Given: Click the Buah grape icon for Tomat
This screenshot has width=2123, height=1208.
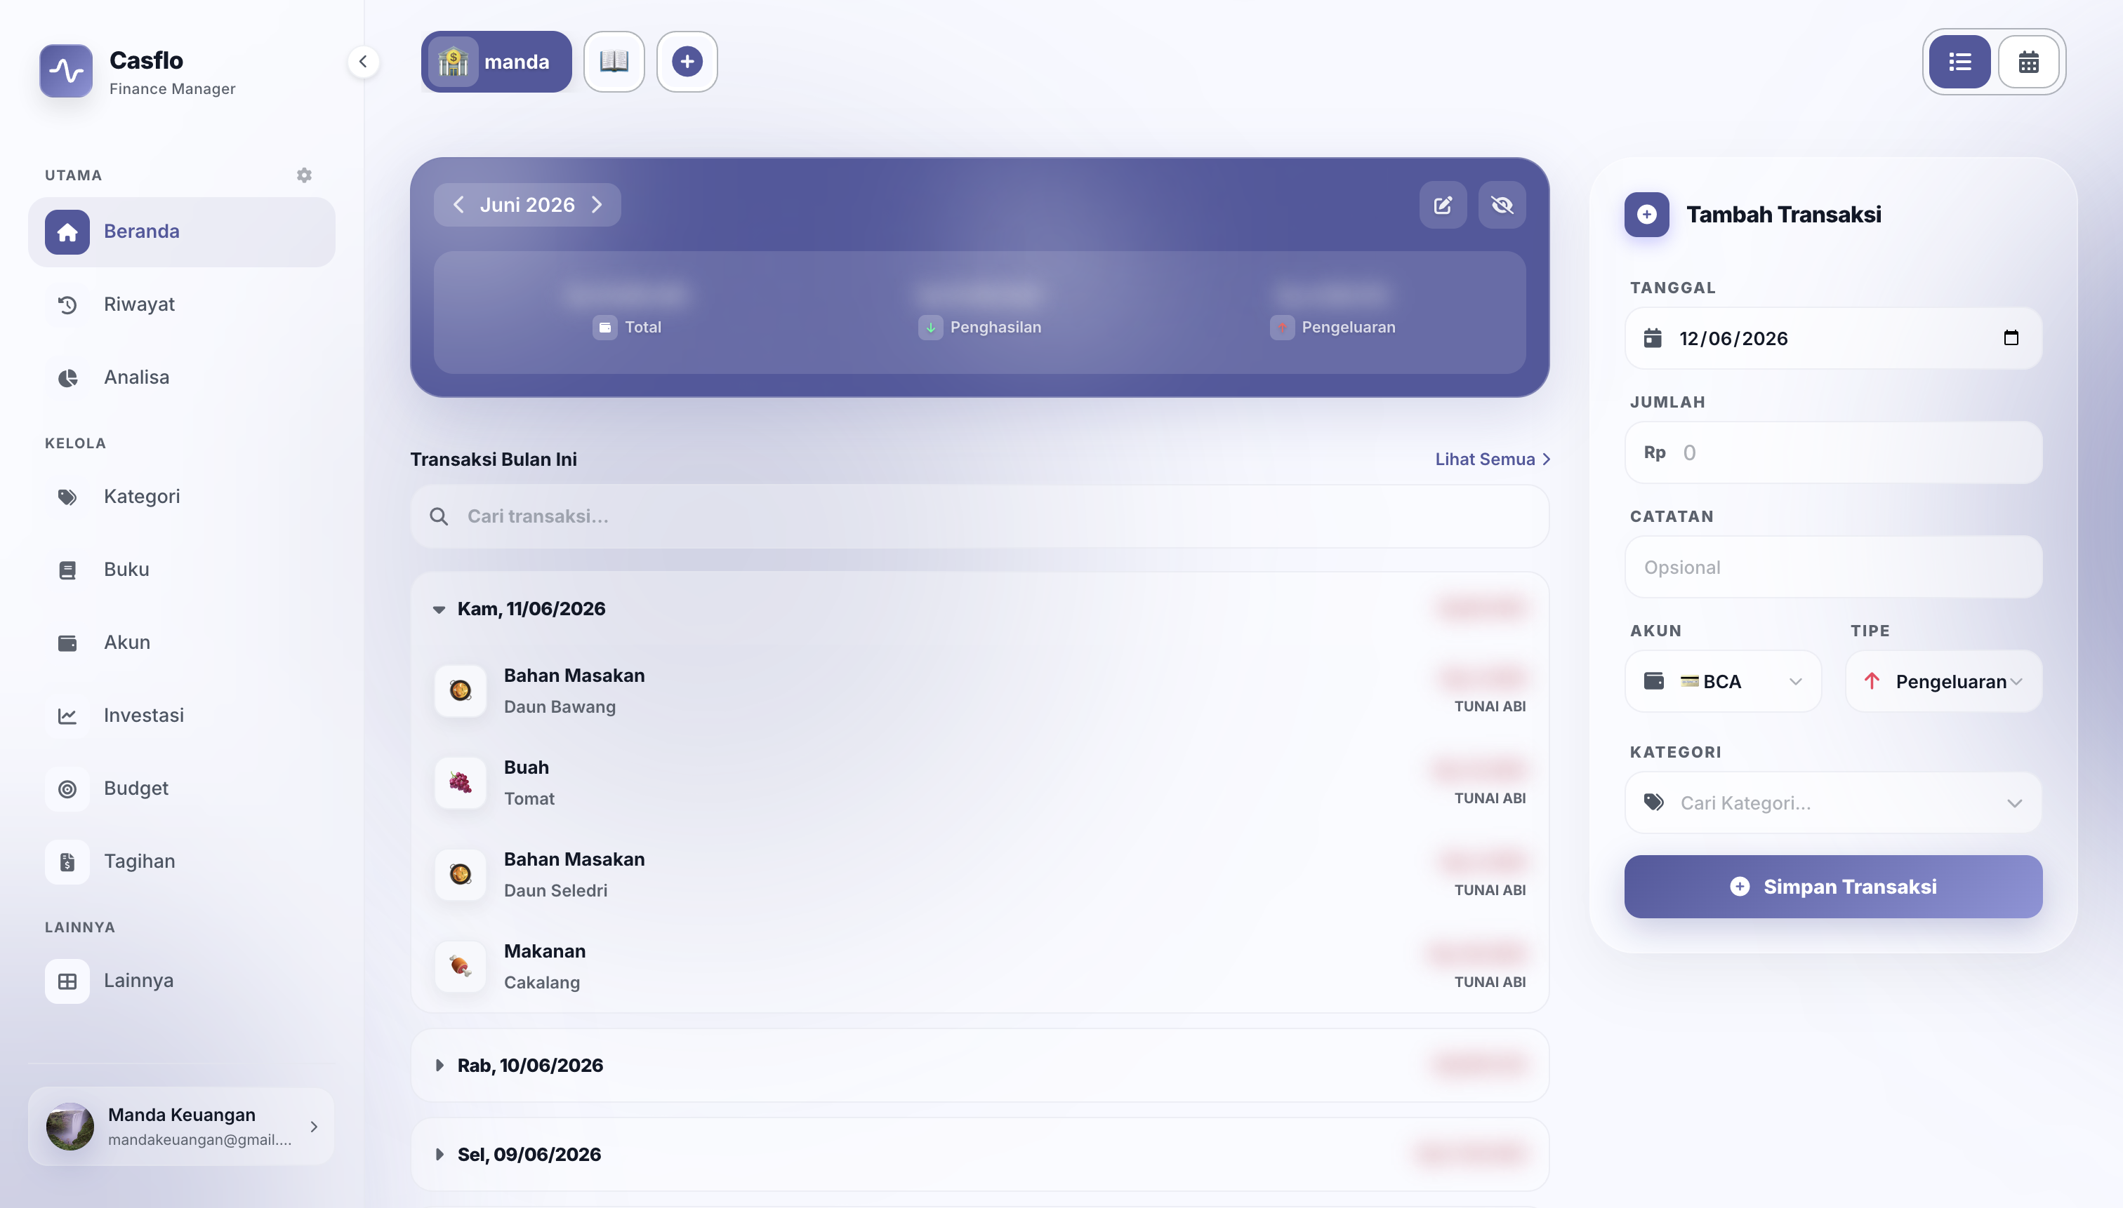Looking at the screenshot, I should pos(460,782).
